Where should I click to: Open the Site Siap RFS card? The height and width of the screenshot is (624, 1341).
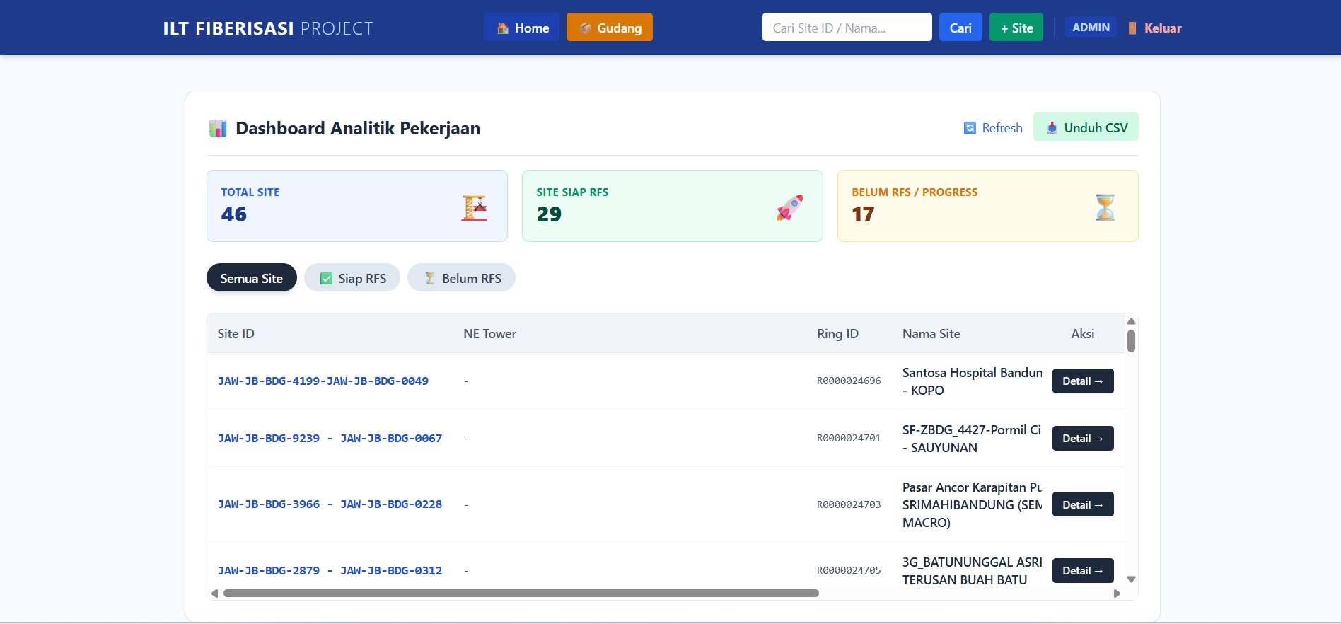pyautogui.click(x=673, y=206)
